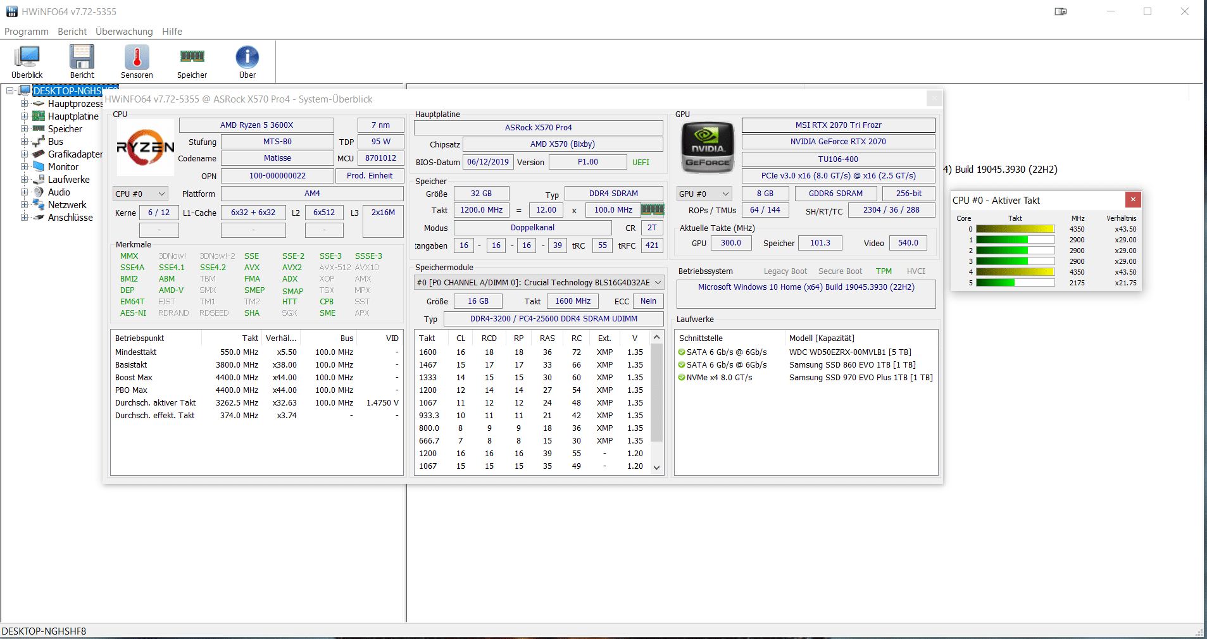
Task: Click the DDR4-3200 / PC4-25600 type field
Action: [x=554, y=319]
